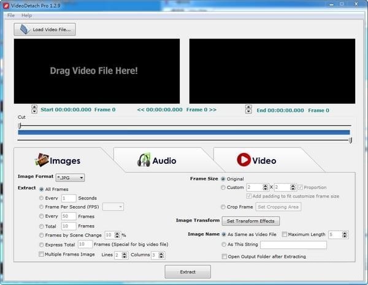This screenshot has height=285, width=368.
Task: Click the Extract button
Action: [188, 272]
